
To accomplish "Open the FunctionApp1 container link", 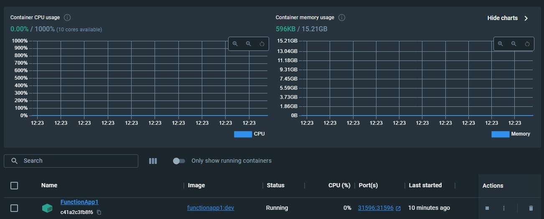I will pos(79,202).
